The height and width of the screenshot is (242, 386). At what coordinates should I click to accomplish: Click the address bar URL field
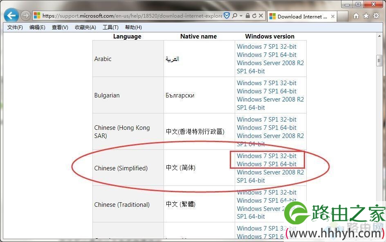(132, 16)
